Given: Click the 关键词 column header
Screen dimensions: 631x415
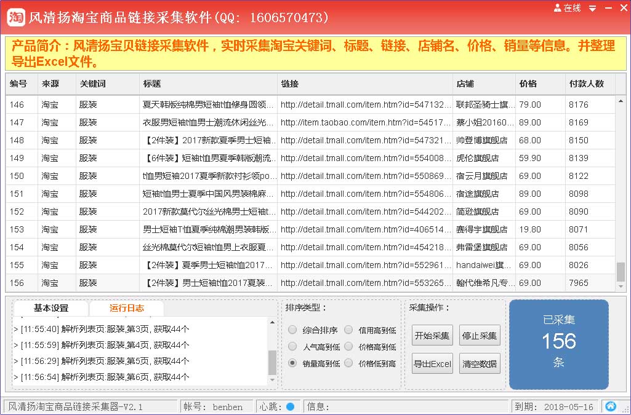Looking at the screenshot, I should (108, 84).
